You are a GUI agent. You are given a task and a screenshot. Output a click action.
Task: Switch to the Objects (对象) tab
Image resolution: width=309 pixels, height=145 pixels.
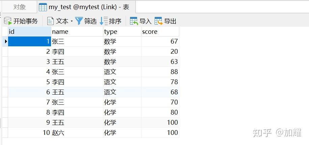point(20,7)
